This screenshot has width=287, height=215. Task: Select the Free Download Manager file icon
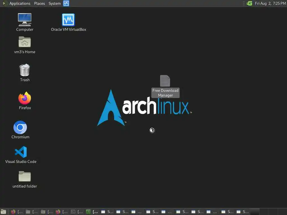[x=165, y=86]
